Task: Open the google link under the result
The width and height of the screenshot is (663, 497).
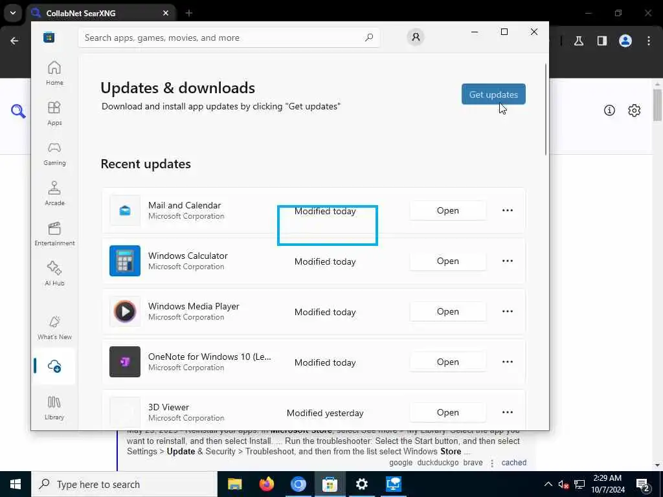Action: click(401, 462)
